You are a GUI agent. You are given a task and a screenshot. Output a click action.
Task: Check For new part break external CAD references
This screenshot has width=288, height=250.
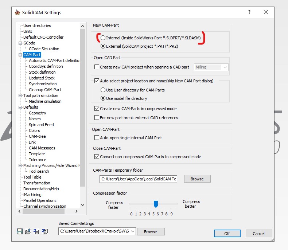point(97,117)
